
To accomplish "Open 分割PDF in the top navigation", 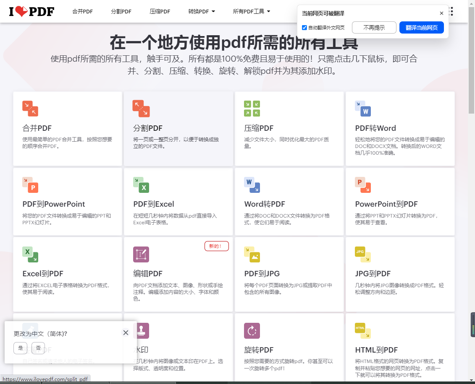I will point(121,11).
